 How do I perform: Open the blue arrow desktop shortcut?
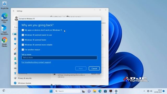tap(4, 30)
